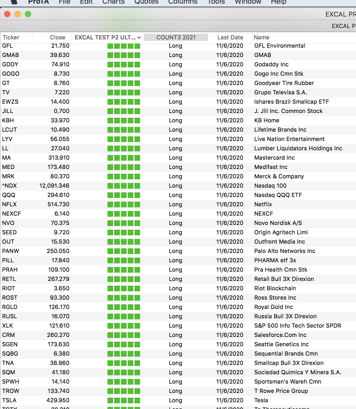Select the EWZS ticker cell

[10, 102]
